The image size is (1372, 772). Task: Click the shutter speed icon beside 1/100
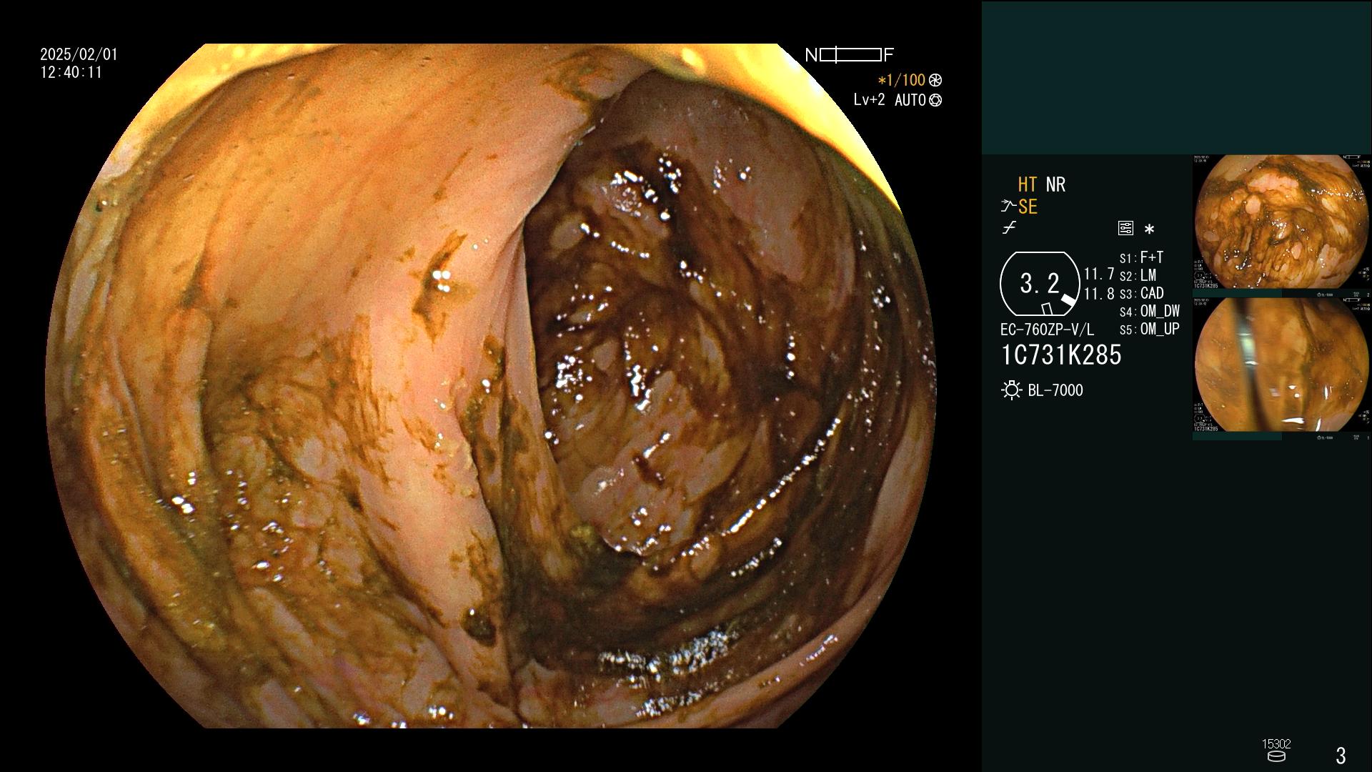[x=935, y=80]
